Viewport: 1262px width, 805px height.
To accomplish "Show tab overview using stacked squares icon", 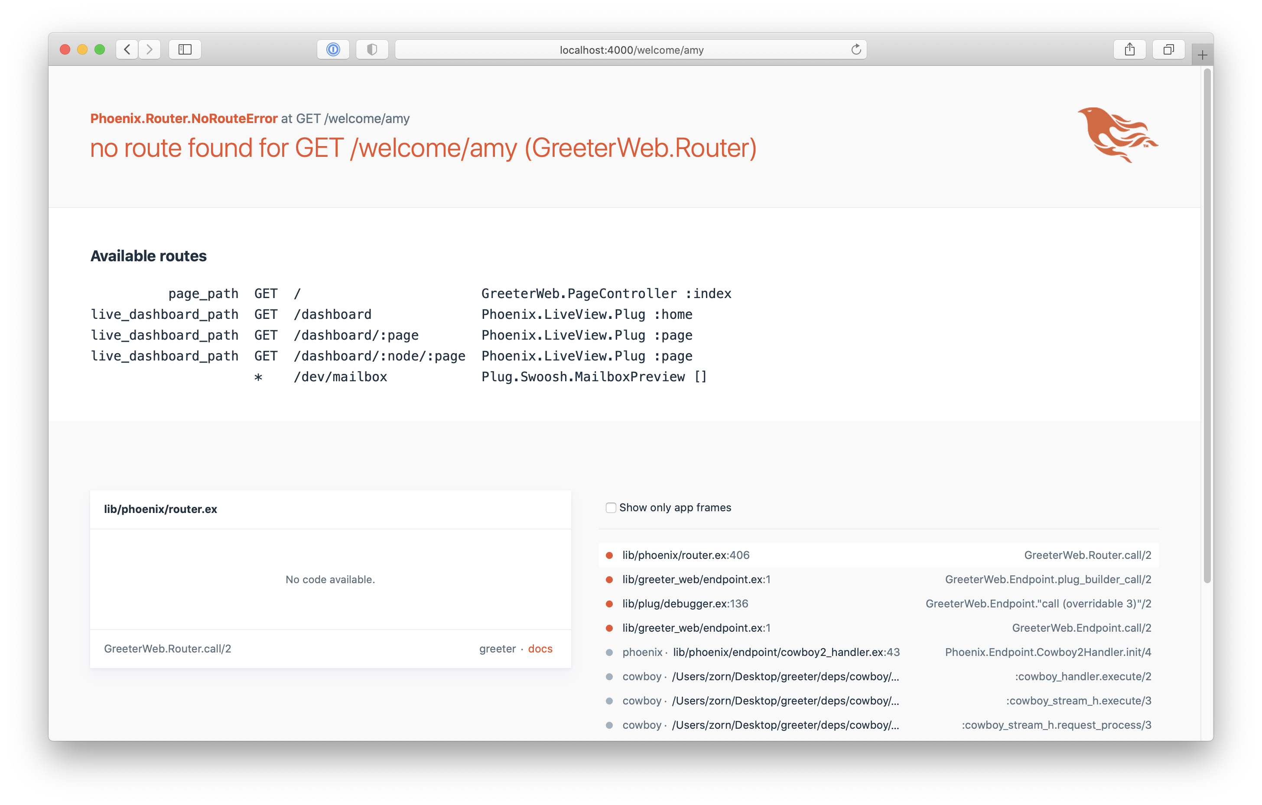I will click(x=1168, y=50).
